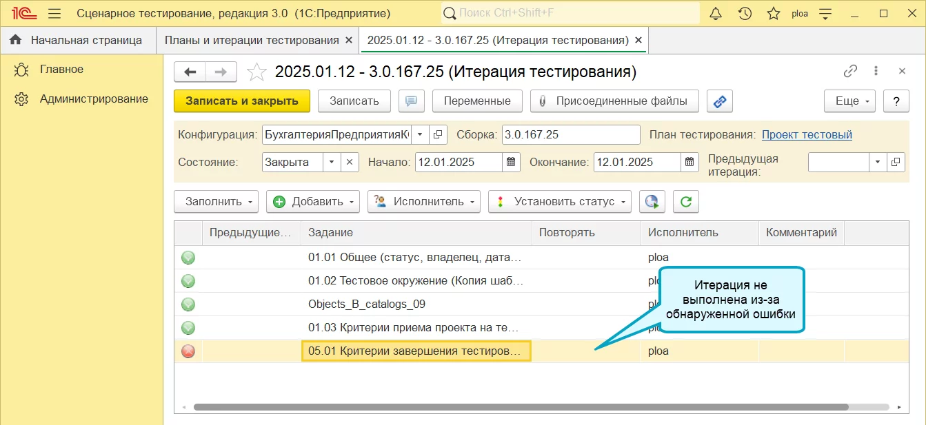Click the Комментарий column header

(802, 233)
